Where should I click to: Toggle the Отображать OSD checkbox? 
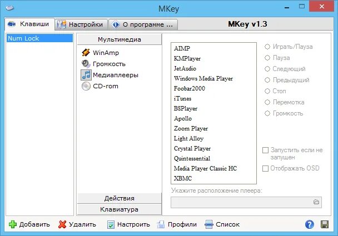[x=265, y=168]
